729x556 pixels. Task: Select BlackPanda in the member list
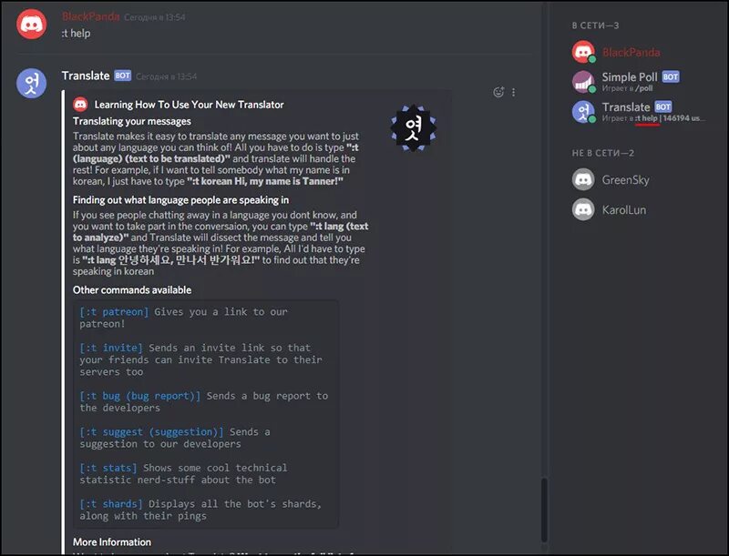pos(631,52)
